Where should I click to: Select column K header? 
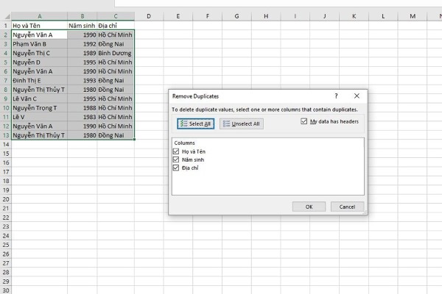click(354, 16)
